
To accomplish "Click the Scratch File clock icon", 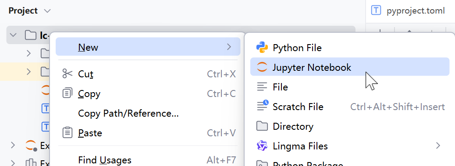I will 263,106.
